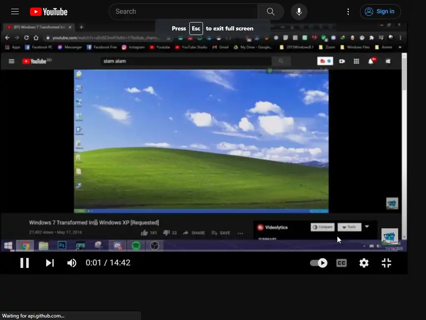
Task: Open the recorded Chrome extensions puzzle icon
Action: tap(372, 37)
